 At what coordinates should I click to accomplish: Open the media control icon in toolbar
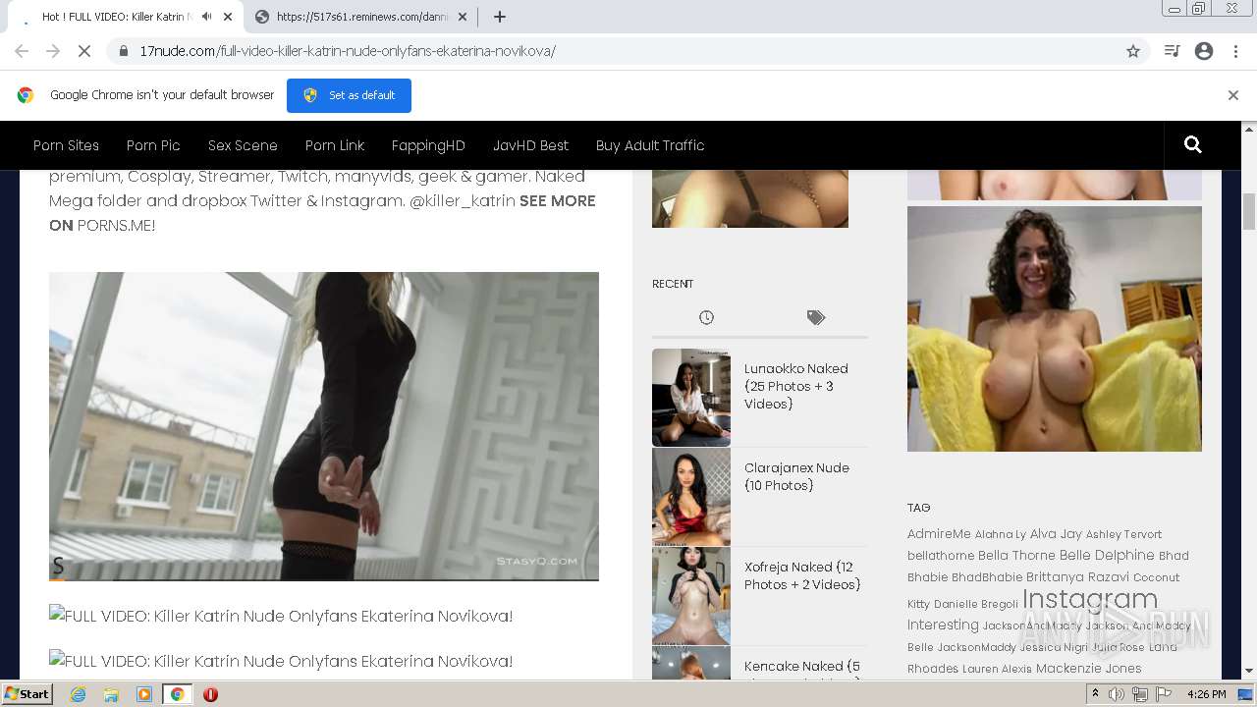click(x=1172, y=51)
